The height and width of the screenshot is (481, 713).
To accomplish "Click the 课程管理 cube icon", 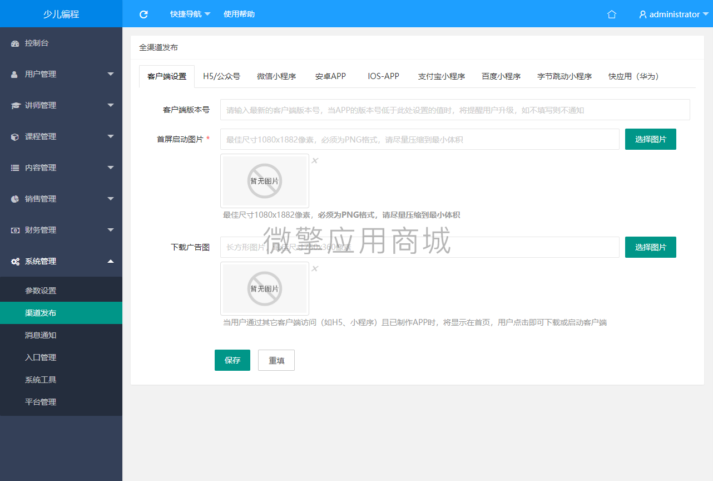I will pyautogui.click(x=15, y=136).
